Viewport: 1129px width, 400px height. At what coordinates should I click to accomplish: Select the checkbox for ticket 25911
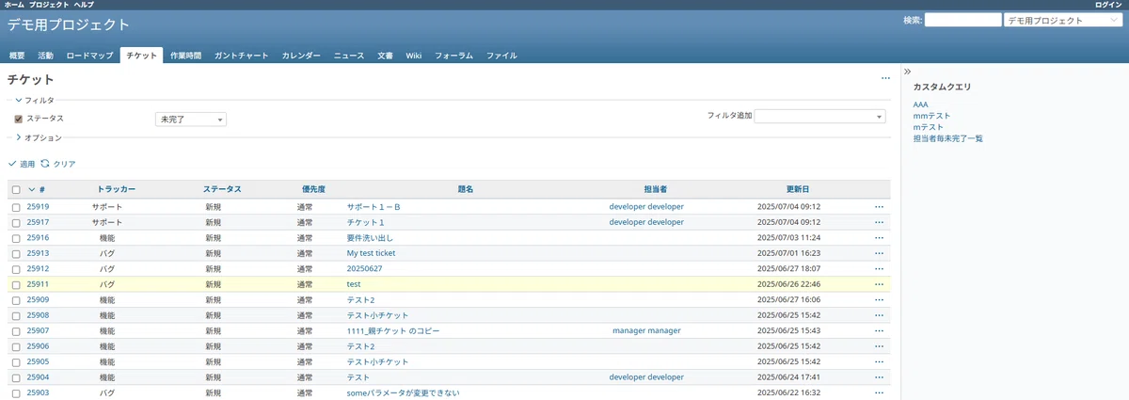(x=16, y=284)
